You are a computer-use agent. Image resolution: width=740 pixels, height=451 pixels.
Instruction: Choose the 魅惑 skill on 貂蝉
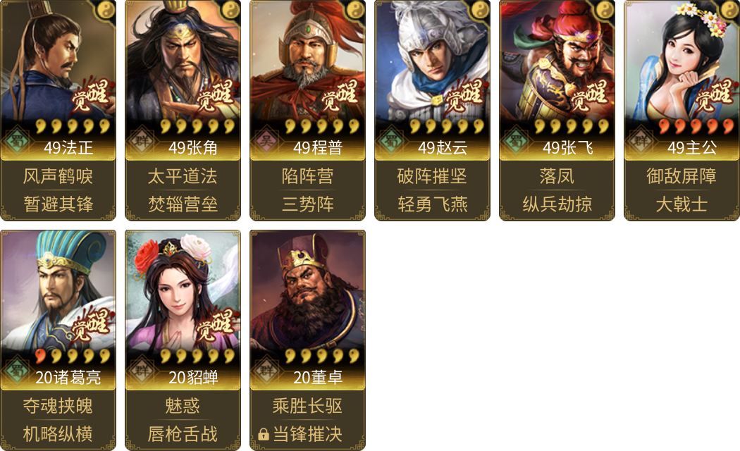coord(183,406)
